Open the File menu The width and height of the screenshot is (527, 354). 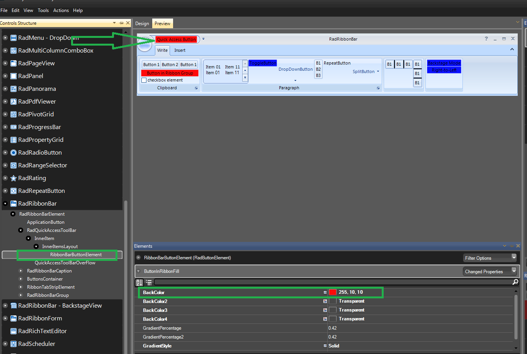pyautogui.click(x=4, y=10)
